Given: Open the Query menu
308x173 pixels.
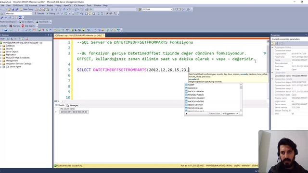Looking at the screenshot, I should click(x=42, y=5).
